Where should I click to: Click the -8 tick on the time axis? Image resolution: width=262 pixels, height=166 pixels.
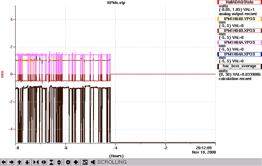click(x=17, y=148)
